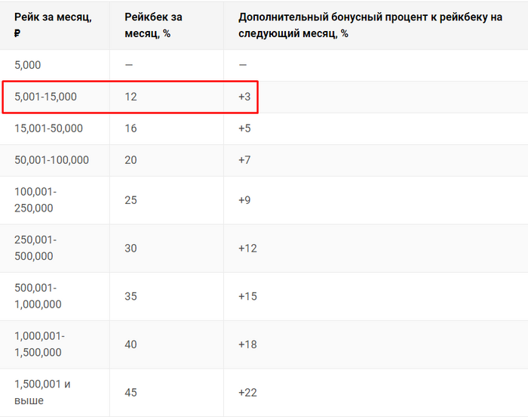Click the +7 bonus value
This screenshot has height=417, width=528.
(244, 160)
